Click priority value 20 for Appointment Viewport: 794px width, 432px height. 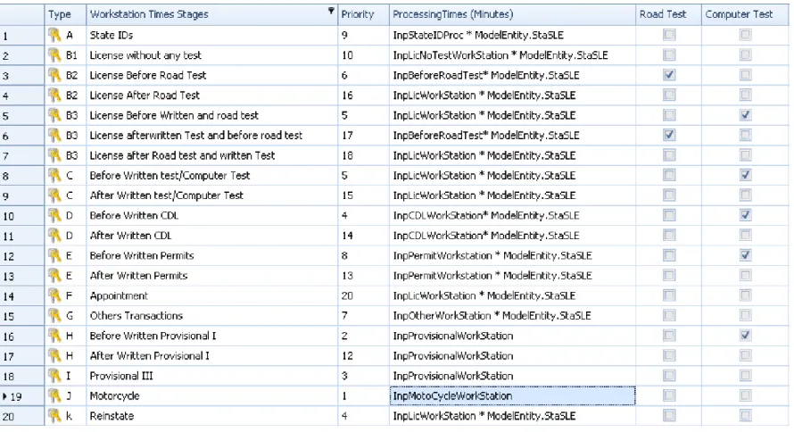tap(364, 295)
